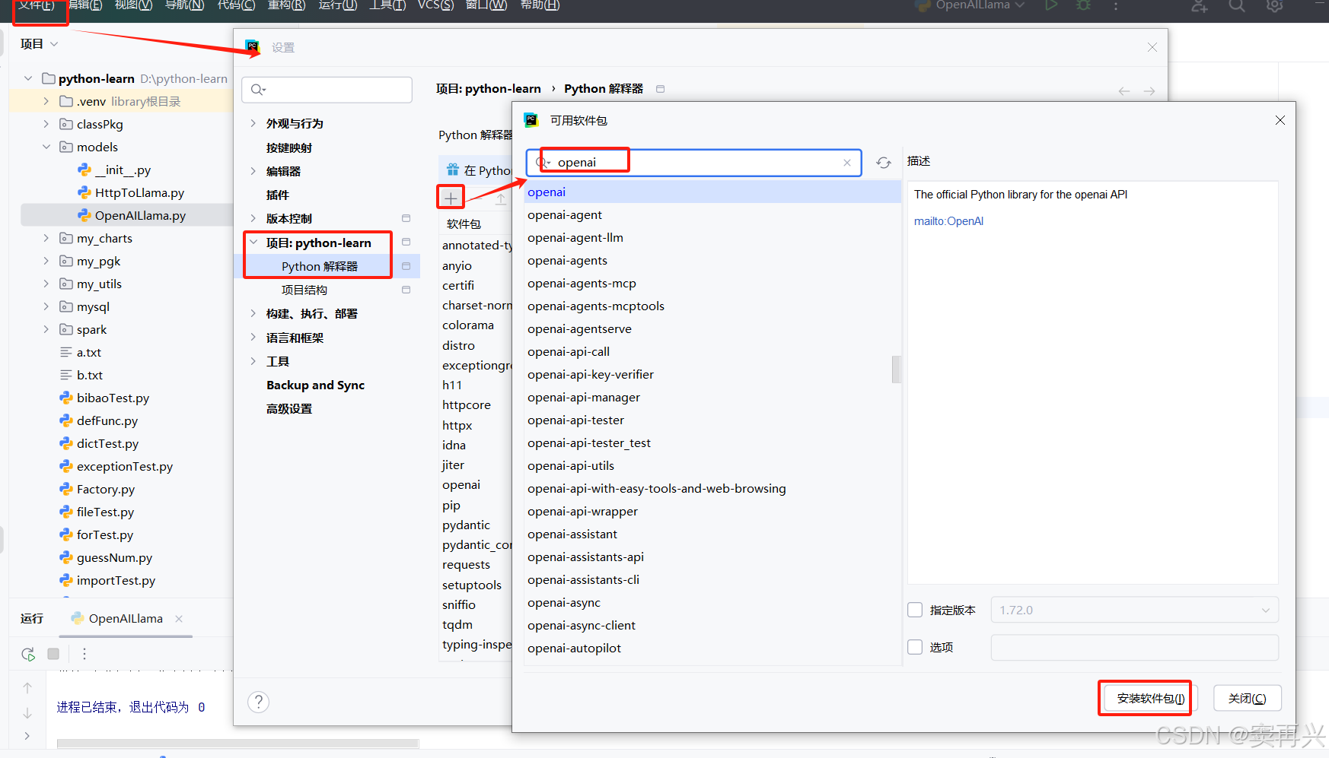
Task: Click the icon beside Python 解释器 breadcrumb
Action: point(660,89)
